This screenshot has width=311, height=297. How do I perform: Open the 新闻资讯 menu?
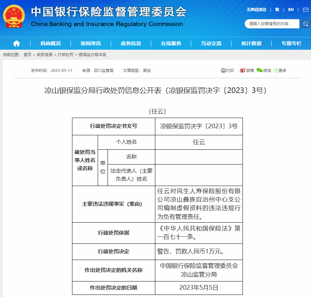point(91,43)
